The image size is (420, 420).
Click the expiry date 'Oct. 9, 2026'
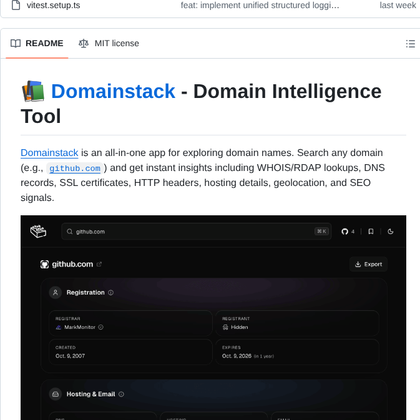coord(237,356)
